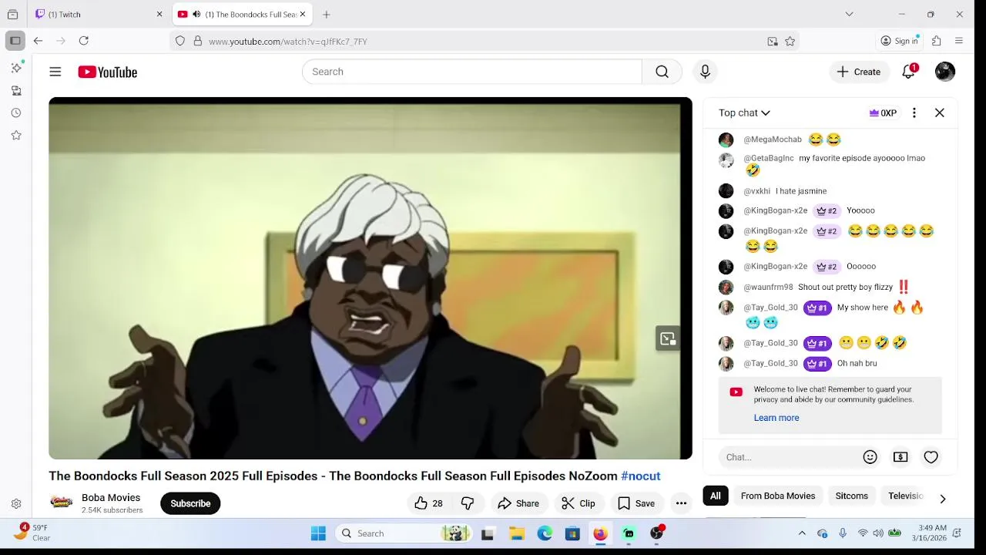Show more filter chips with right arrow
986x555 pixels.
pyautogui.click(x=943, y=499)
